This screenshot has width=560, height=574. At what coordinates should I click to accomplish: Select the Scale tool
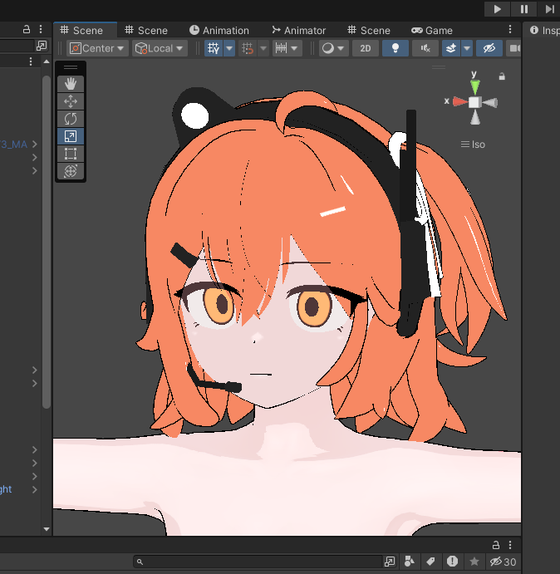click(x=71, y=136)
